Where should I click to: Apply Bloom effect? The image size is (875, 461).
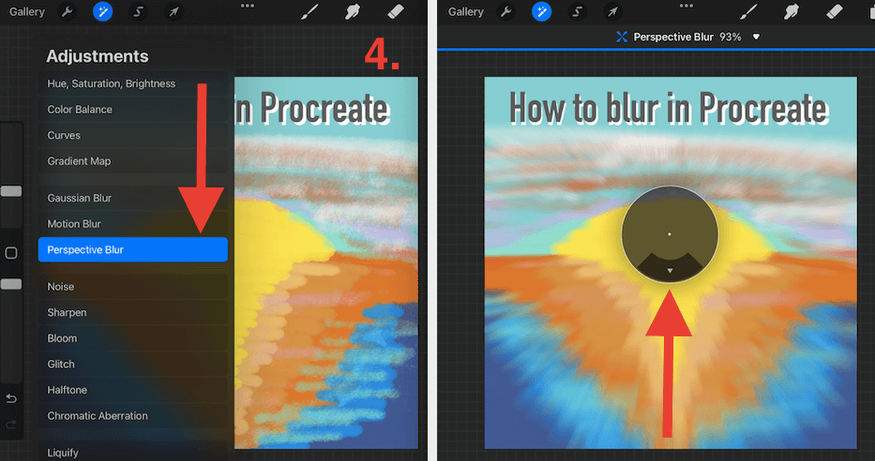tap(133, 338)
